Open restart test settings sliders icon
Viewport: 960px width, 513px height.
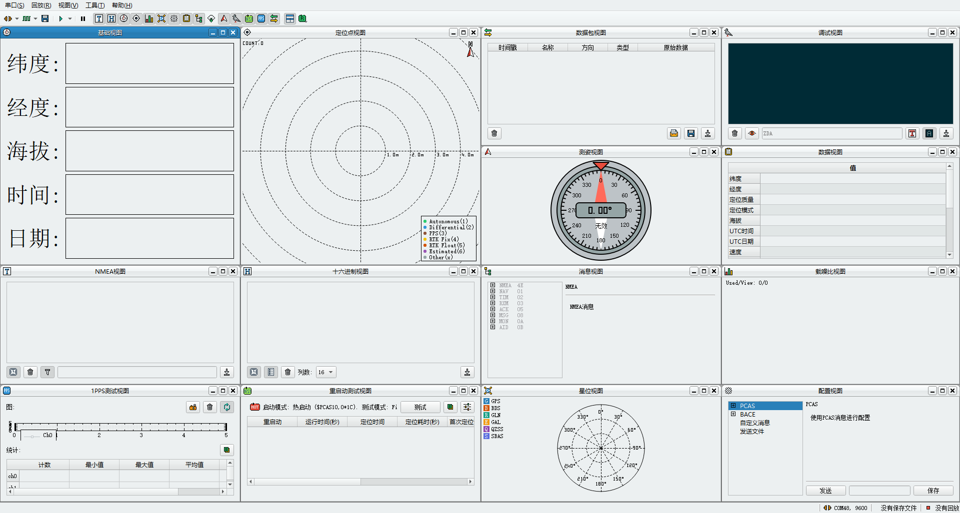coord(467,407)
